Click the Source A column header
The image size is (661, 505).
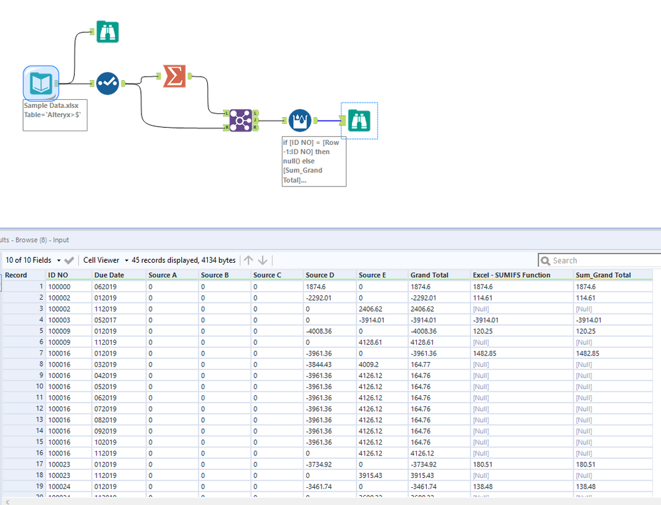coord(172,275)
